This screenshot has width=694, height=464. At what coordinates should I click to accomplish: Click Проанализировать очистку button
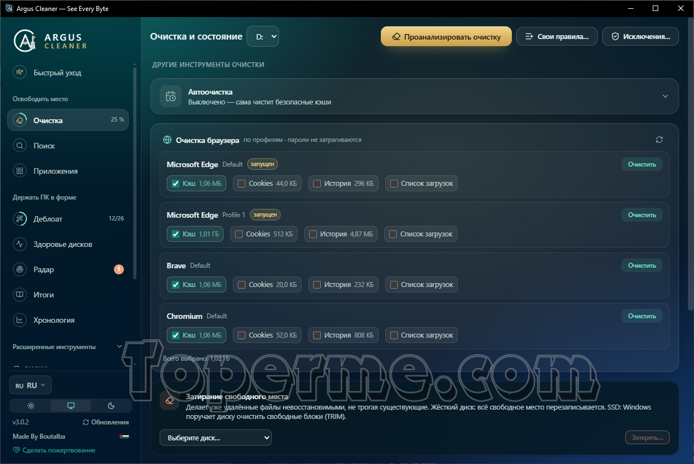(446, 36)
